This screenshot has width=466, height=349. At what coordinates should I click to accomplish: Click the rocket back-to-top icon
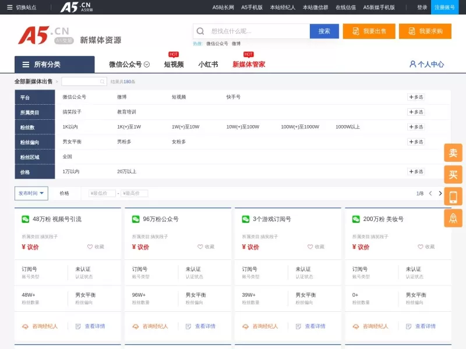[x=453, y=219]
